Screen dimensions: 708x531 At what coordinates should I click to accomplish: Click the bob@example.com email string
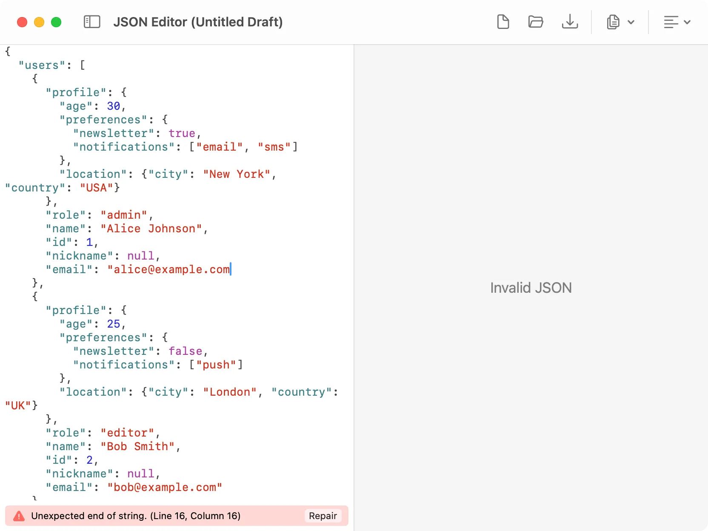[166, 487]
